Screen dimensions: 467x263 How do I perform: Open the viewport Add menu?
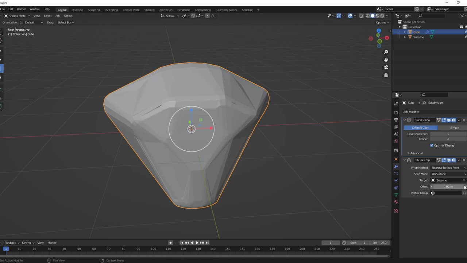[x=58, y=16]
